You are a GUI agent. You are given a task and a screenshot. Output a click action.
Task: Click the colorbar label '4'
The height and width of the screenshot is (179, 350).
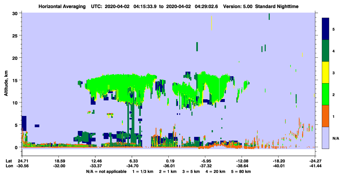(x=334, y=51)
